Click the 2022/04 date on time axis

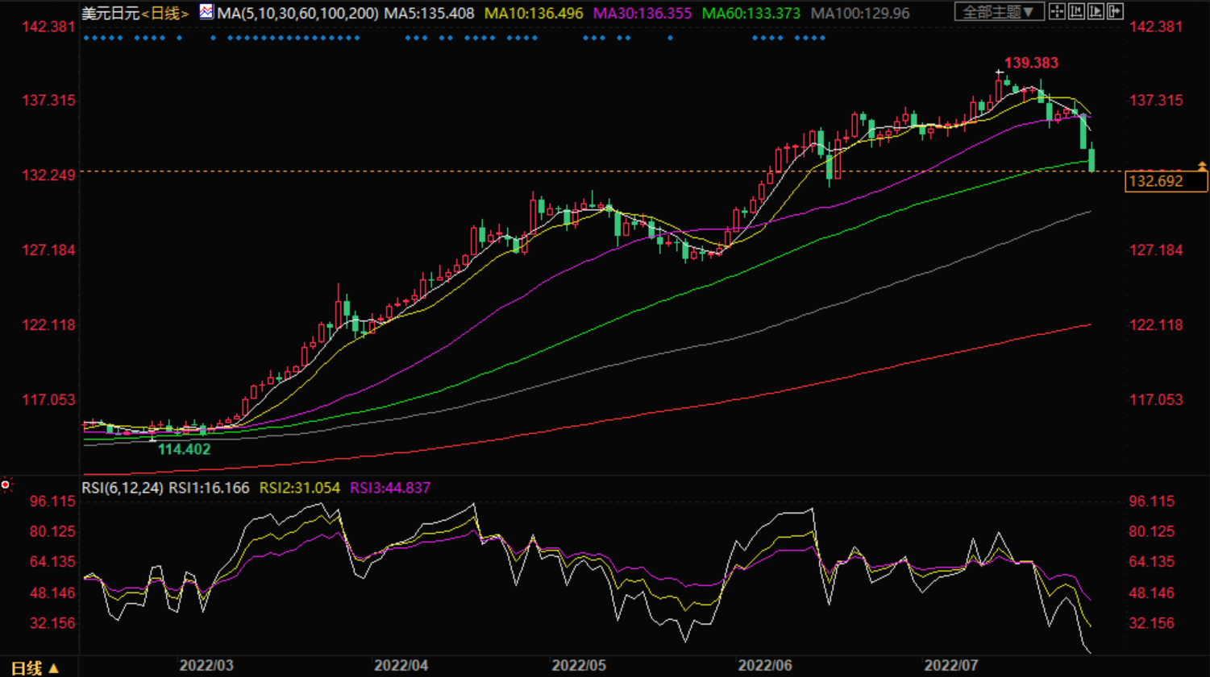click(401, 666)
